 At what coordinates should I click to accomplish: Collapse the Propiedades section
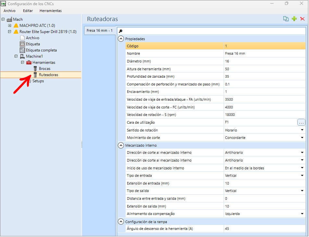(121, 39)
